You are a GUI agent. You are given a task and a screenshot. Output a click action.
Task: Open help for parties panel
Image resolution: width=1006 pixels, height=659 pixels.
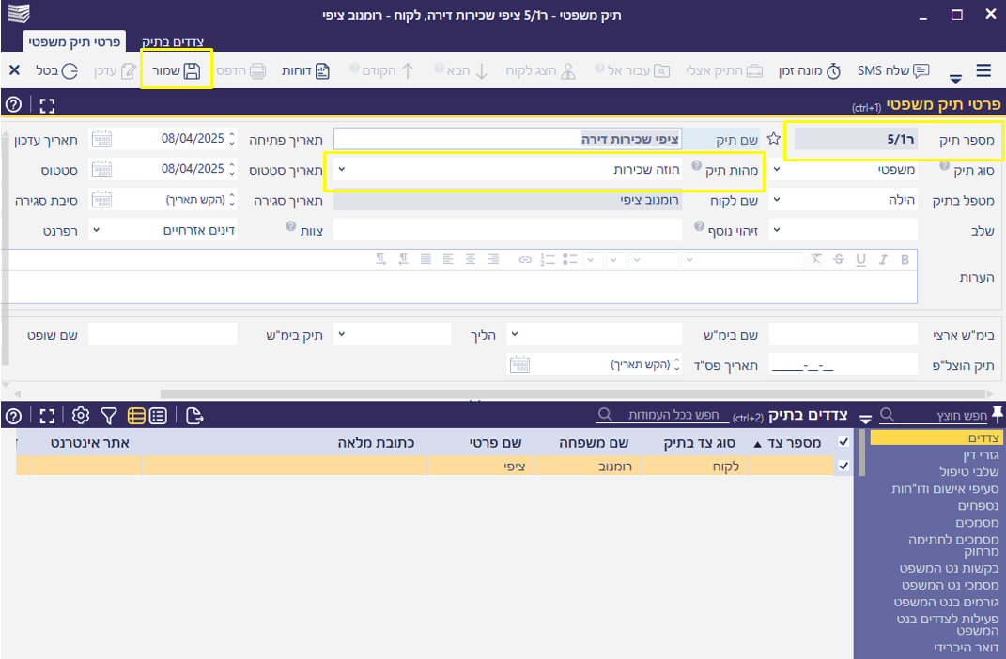coord(13,416)
